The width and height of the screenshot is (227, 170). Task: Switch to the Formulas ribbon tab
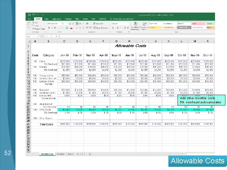pyautogui.click(x=68, y=19)
